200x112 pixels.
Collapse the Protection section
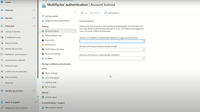tap(34, 26)
